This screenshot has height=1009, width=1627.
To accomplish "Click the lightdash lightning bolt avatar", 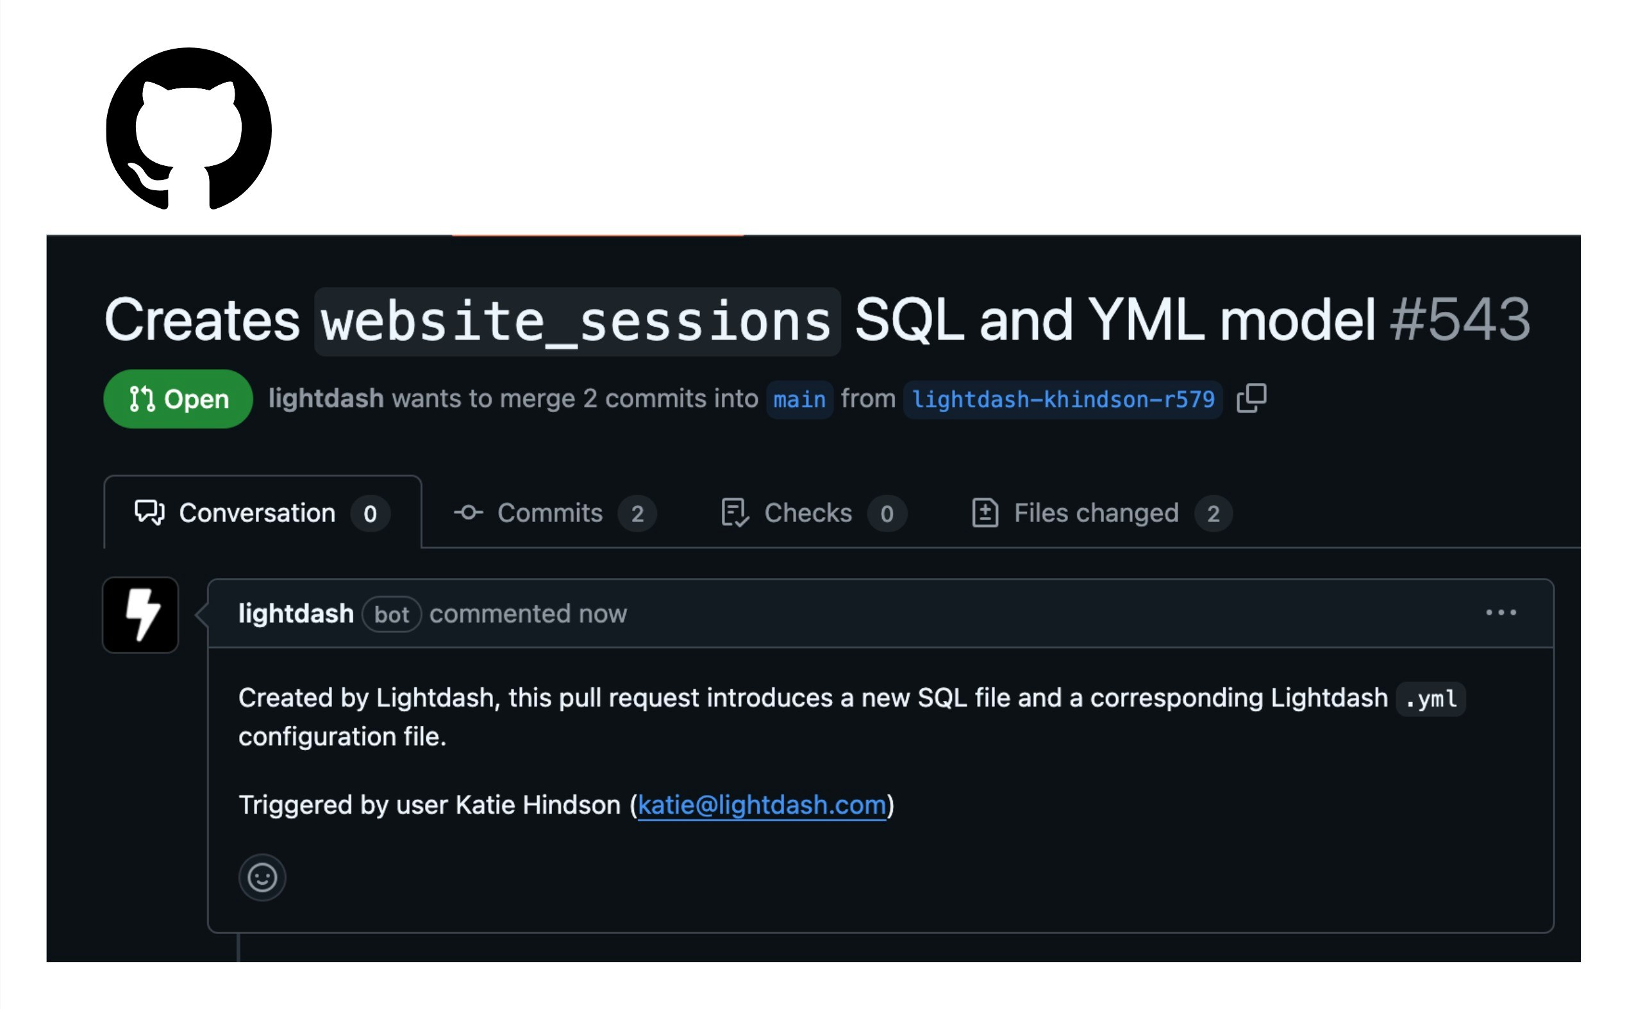I will point(140,614).
